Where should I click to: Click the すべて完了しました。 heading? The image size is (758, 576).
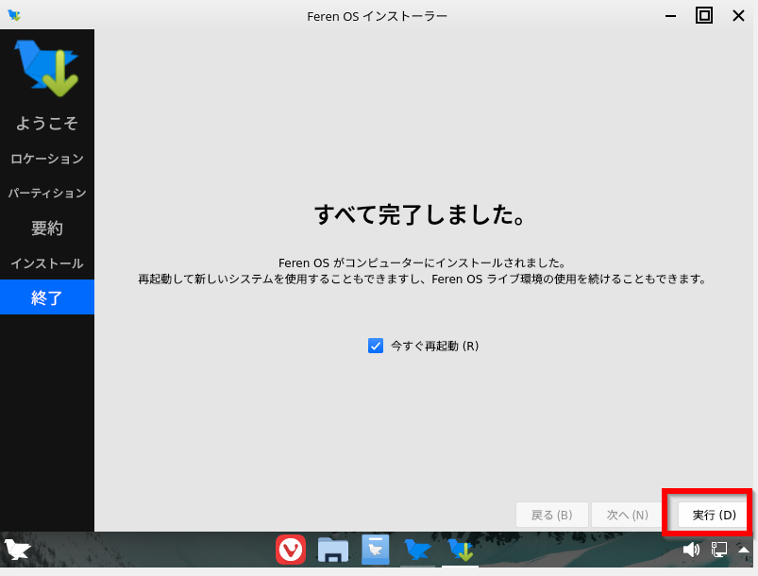[x=420, y=214]
